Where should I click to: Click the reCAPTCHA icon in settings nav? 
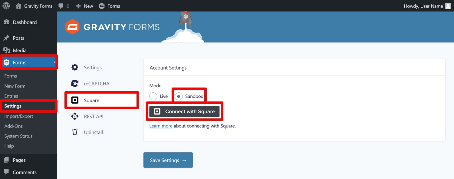click(x=75, y=83)
